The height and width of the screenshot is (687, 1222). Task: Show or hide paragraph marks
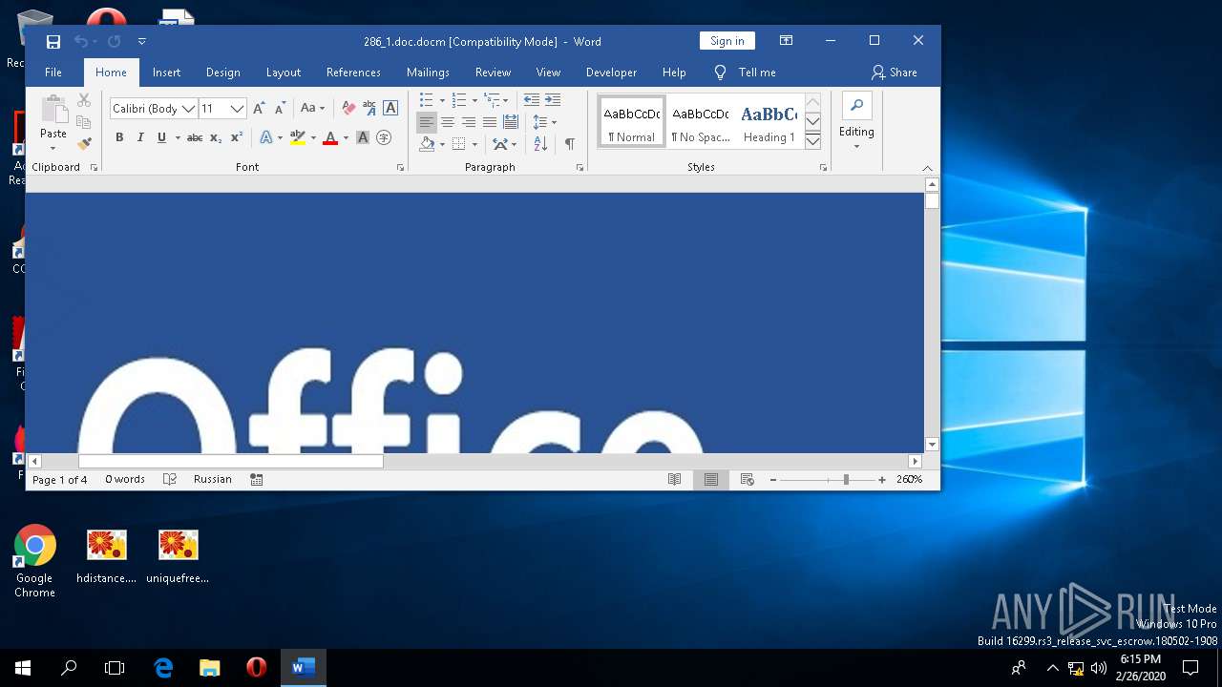pyautogui.click(x=569, y=144)
